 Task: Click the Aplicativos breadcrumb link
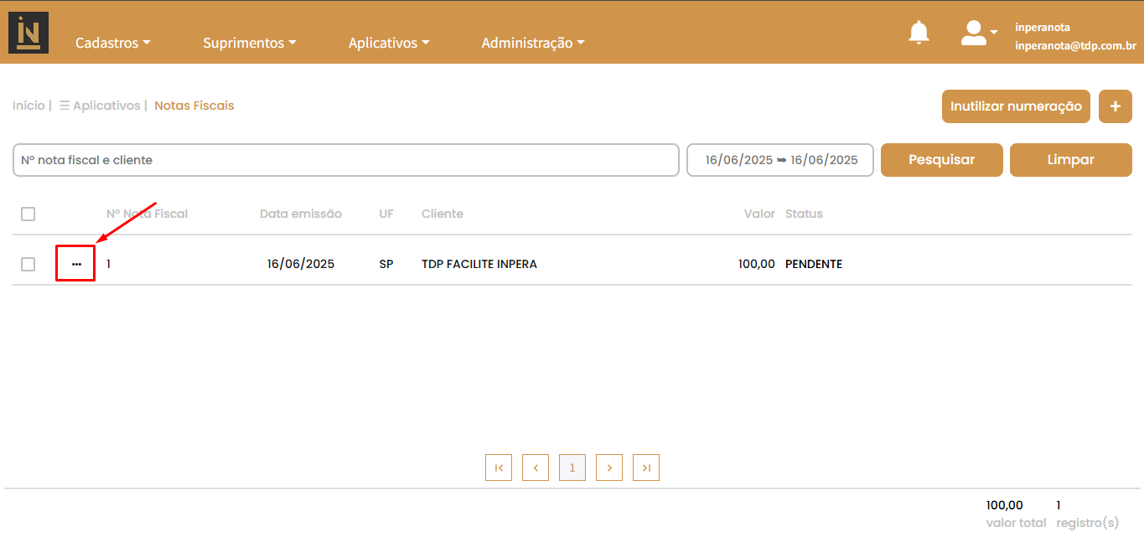(x=100, y=106)
